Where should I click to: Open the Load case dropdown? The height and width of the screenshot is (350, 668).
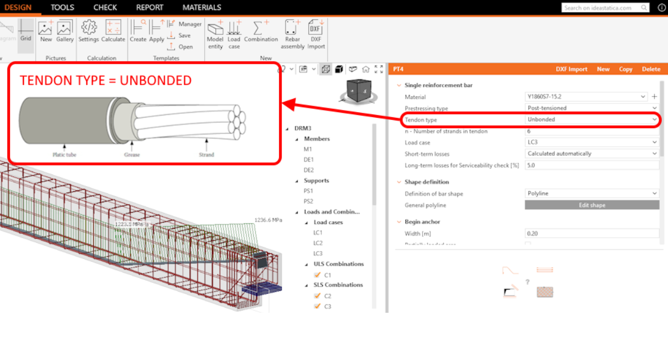[592, 142]
